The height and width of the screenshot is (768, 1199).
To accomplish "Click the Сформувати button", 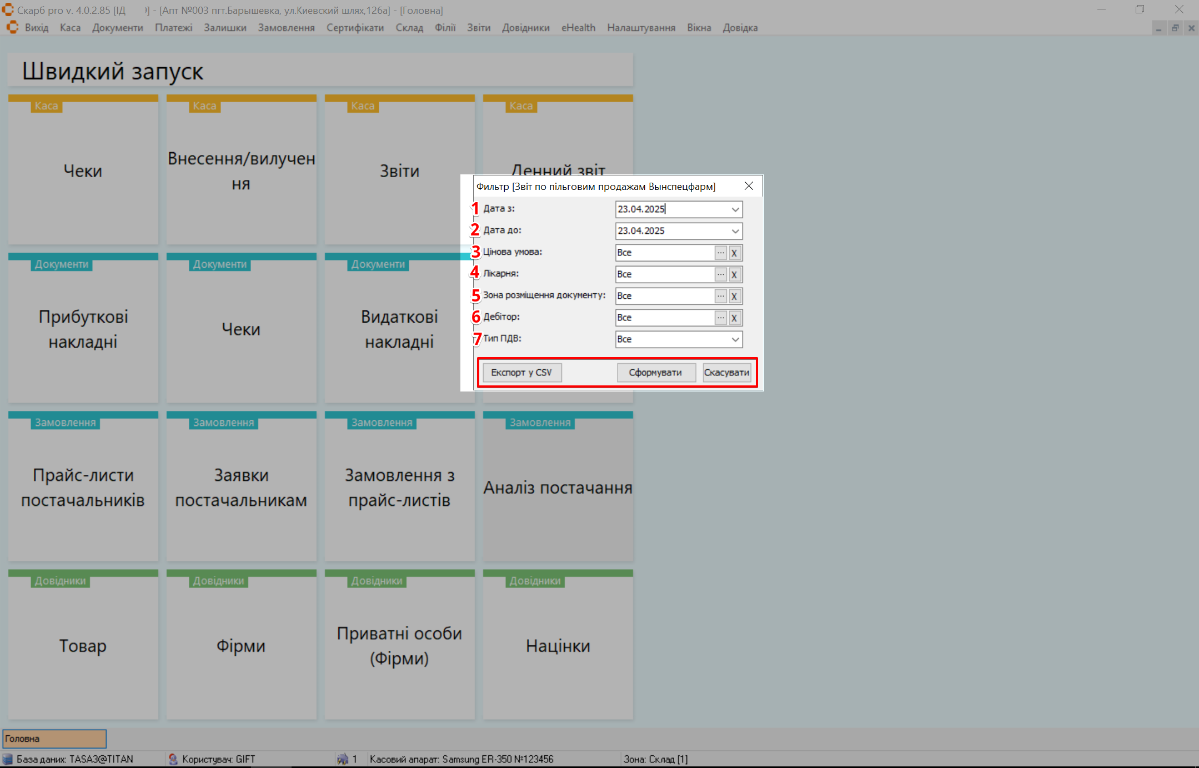I will point(655,373).
